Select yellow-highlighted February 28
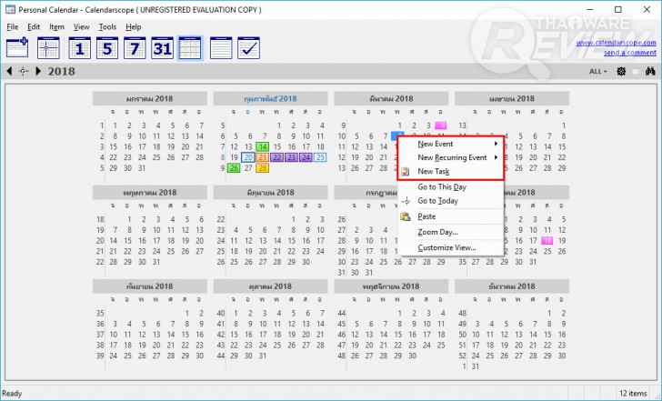Viewport: 662px width, 401px height. (263, 168)
